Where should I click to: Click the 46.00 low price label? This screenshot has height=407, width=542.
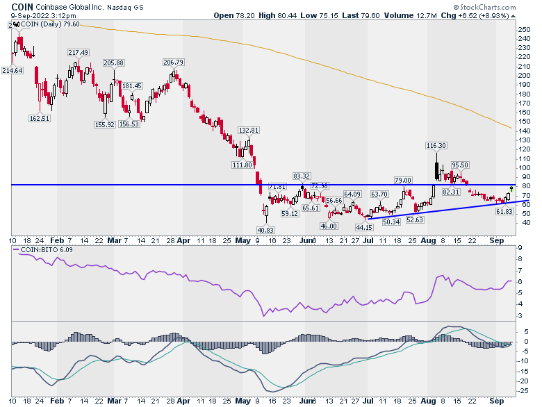click(329, 226)
